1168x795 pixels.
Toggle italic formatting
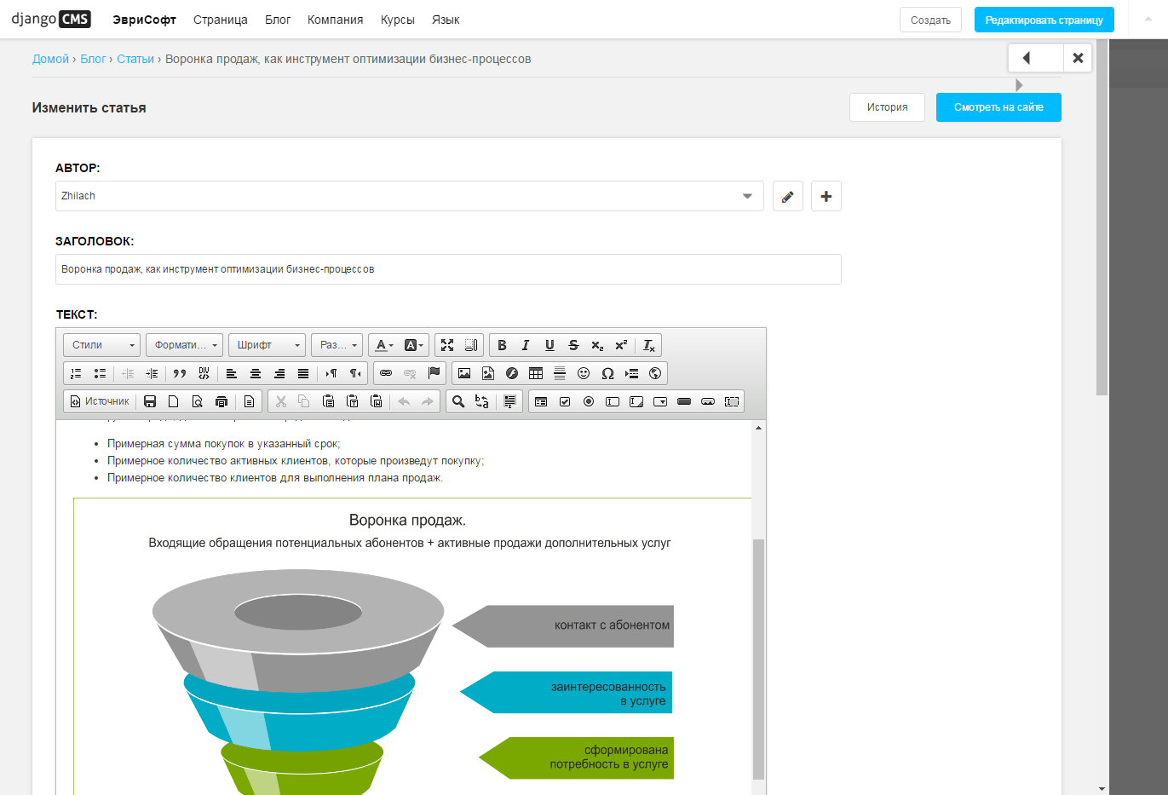[526, 345]
